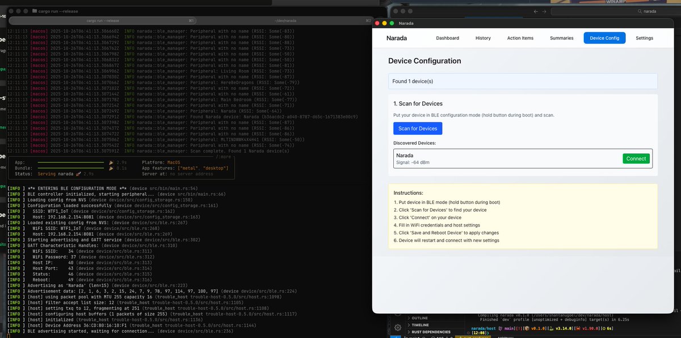The height and width of the screenshot is (338, 681).
Task: Click the 'Peripheral: Living Room' log line
Action: coord(152,71)
